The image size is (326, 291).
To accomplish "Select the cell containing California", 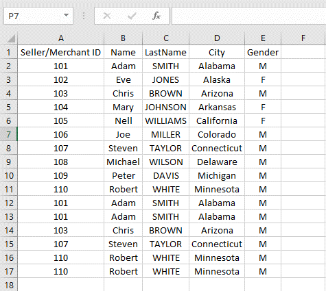I will pyautogui.click(x=217, y=121).
